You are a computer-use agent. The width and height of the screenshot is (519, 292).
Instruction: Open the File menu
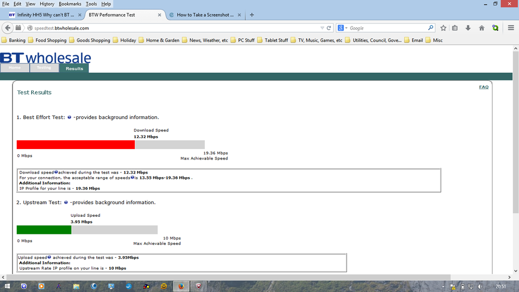tap(6, 4)
